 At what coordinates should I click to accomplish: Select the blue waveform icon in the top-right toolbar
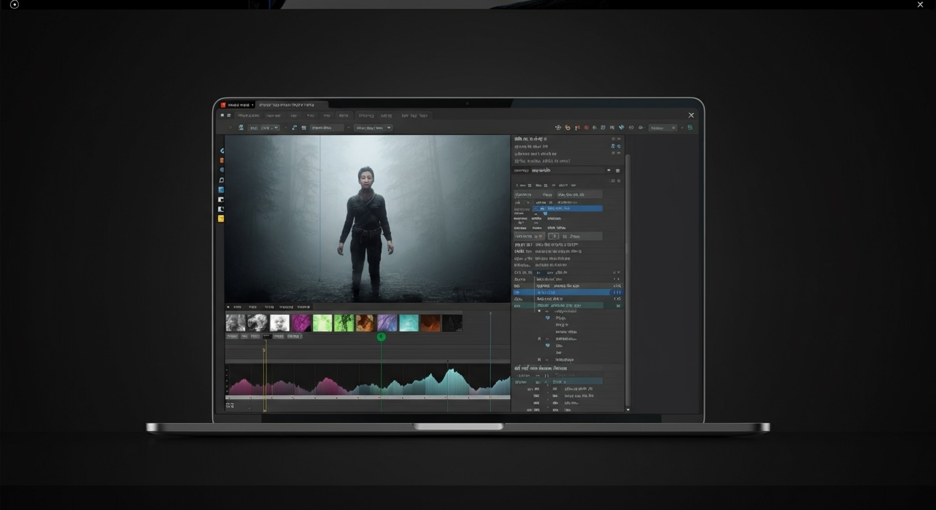click(x=622, y=127)
